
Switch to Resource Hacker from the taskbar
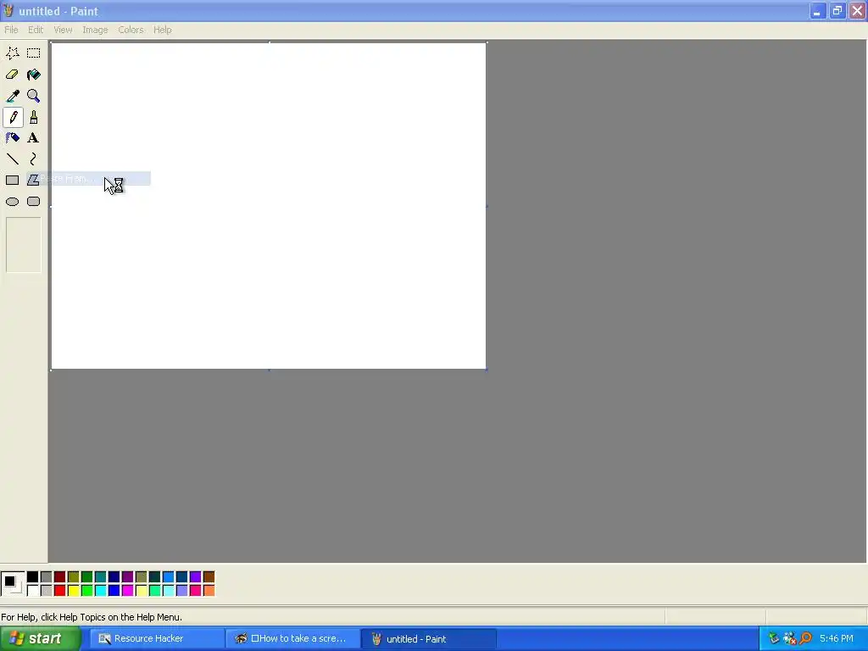(157, 639)
